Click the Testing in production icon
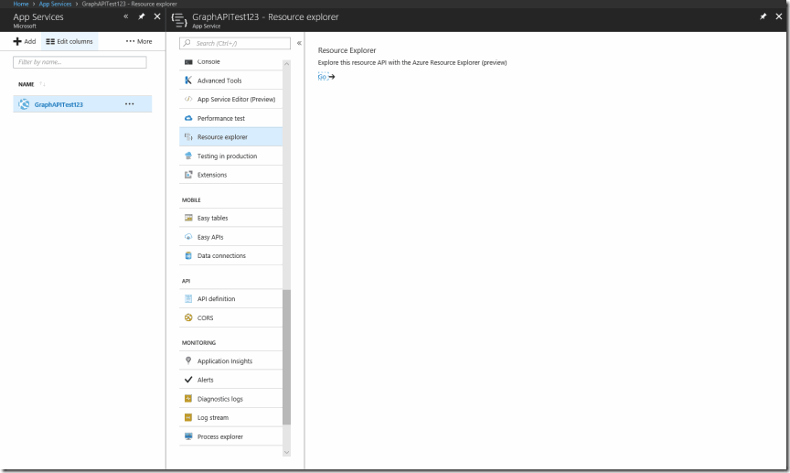The image size is (790, 473). pos(188,156)
